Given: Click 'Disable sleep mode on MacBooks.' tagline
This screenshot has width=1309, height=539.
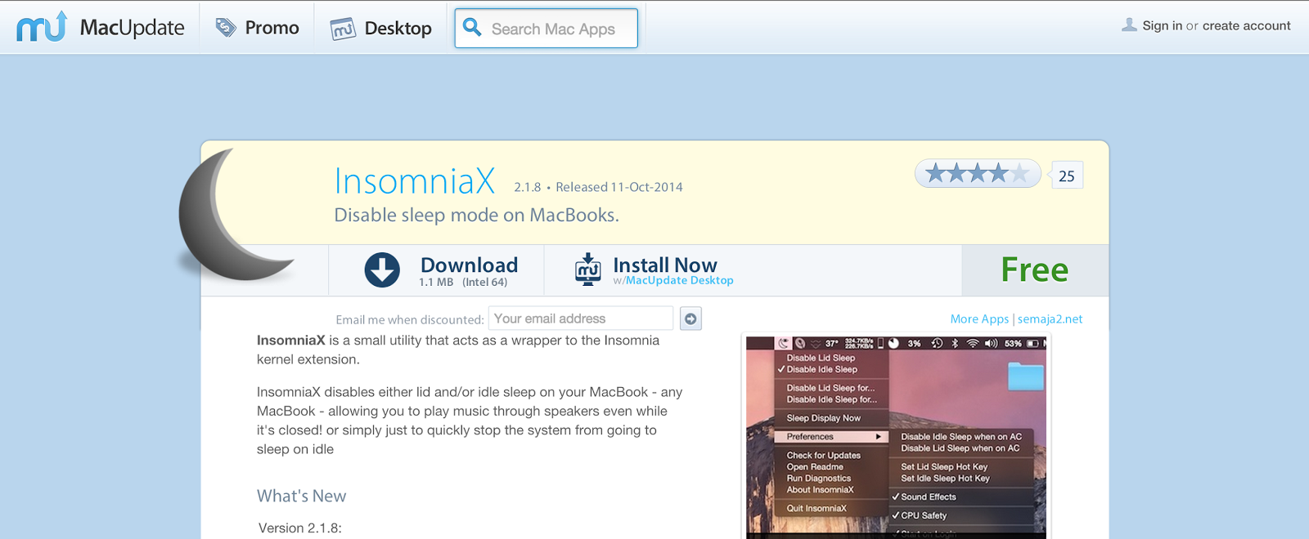Looking at the screenshot, I should pyautogui.click(x=476, y=215).
